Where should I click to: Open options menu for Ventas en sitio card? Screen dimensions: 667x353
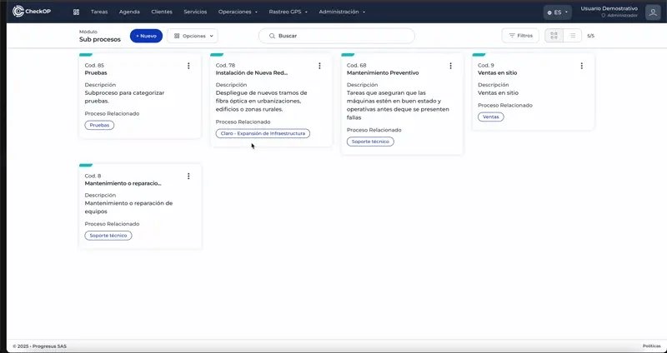tap(581, 66)
